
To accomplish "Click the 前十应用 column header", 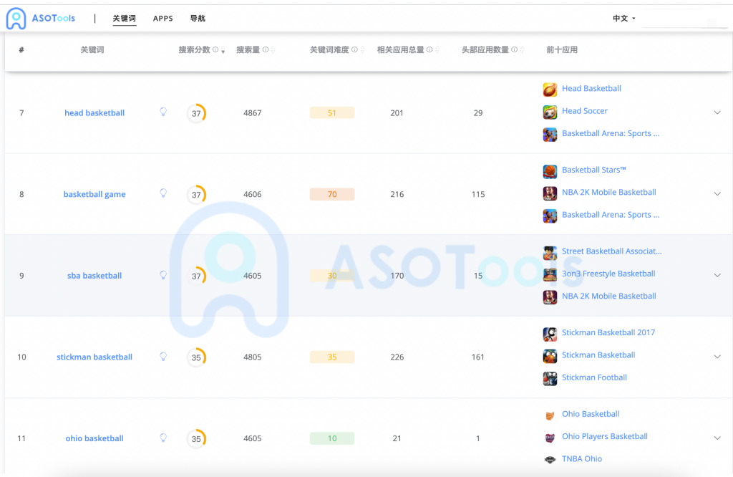I will click(562, 49).
